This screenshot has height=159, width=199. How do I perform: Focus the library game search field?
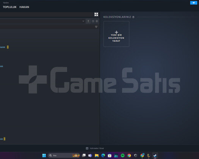pyautogui.click(x=47, y=27)
